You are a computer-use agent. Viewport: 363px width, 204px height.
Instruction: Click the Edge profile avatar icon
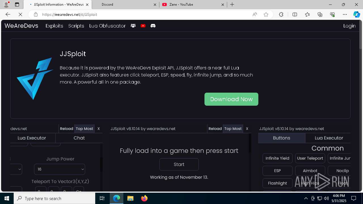6,5
